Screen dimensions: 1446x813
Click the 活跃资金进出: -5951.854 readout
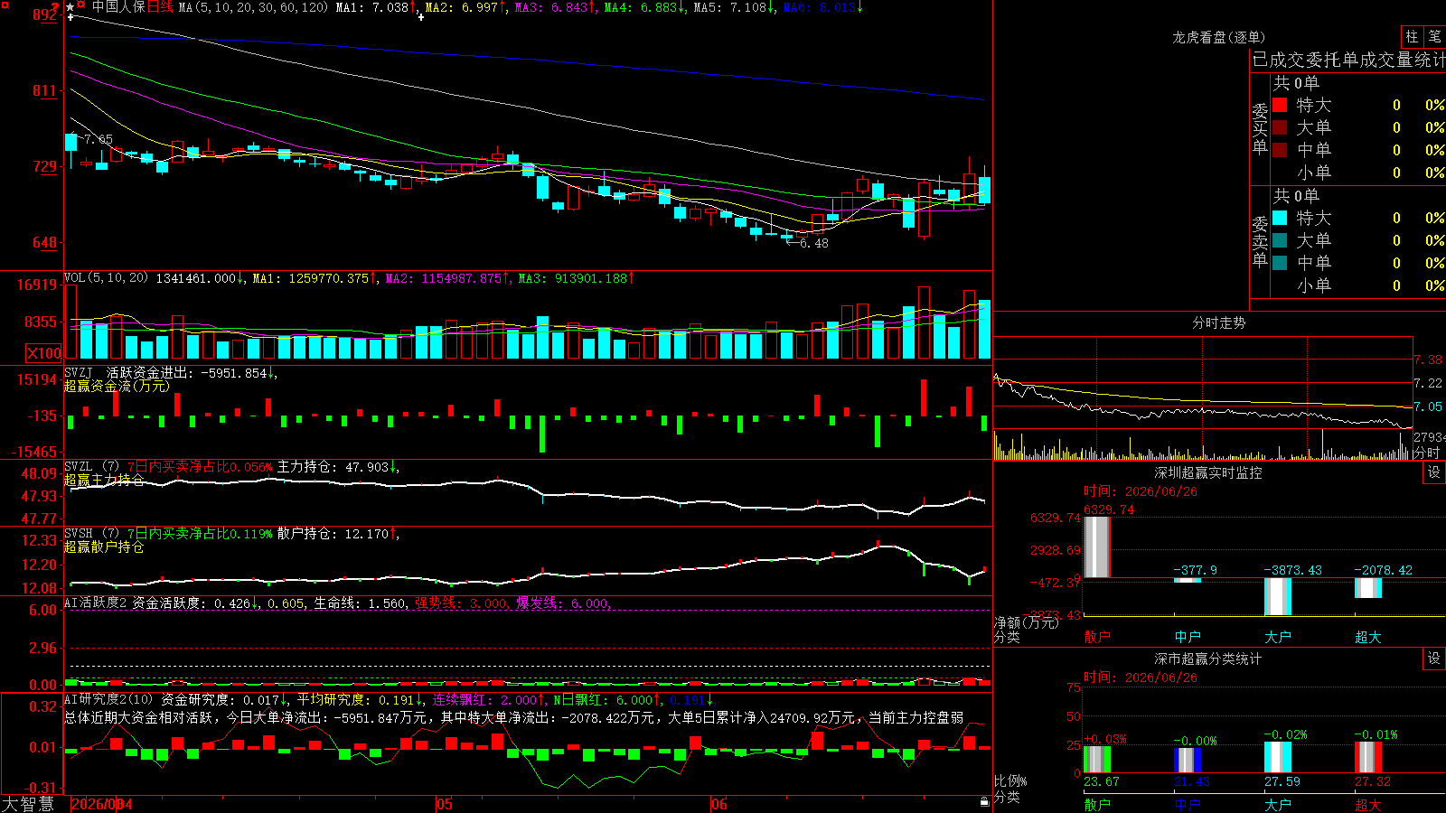[192, 372]
